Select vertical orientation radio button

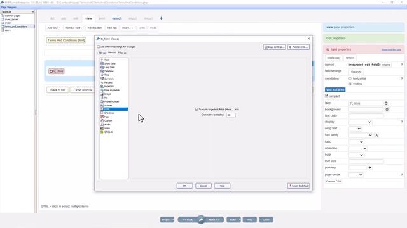click(350, 84)
